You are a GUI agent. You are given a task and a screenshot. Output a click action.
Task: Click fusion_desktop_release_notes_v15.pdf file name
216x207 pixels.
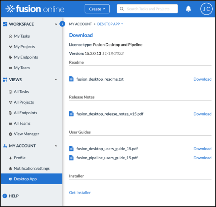[110, 114]
